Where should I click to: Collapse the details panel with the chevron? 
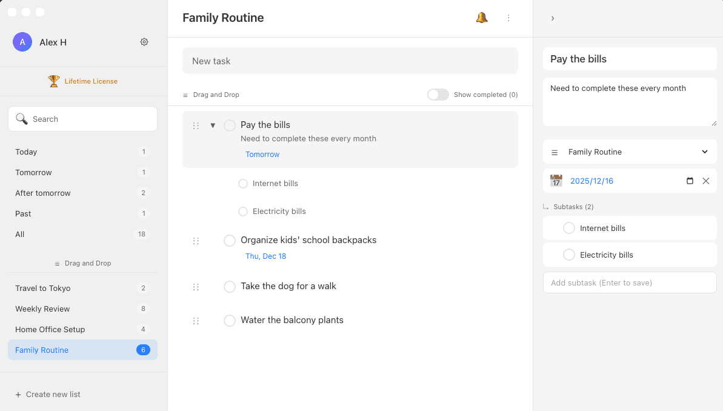(x=552, y=18)
